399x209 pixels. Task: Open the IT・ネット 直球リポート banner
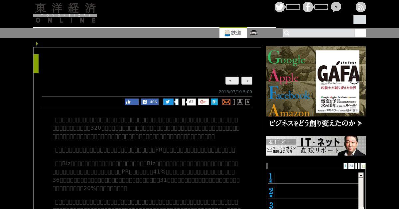[316, 146]
